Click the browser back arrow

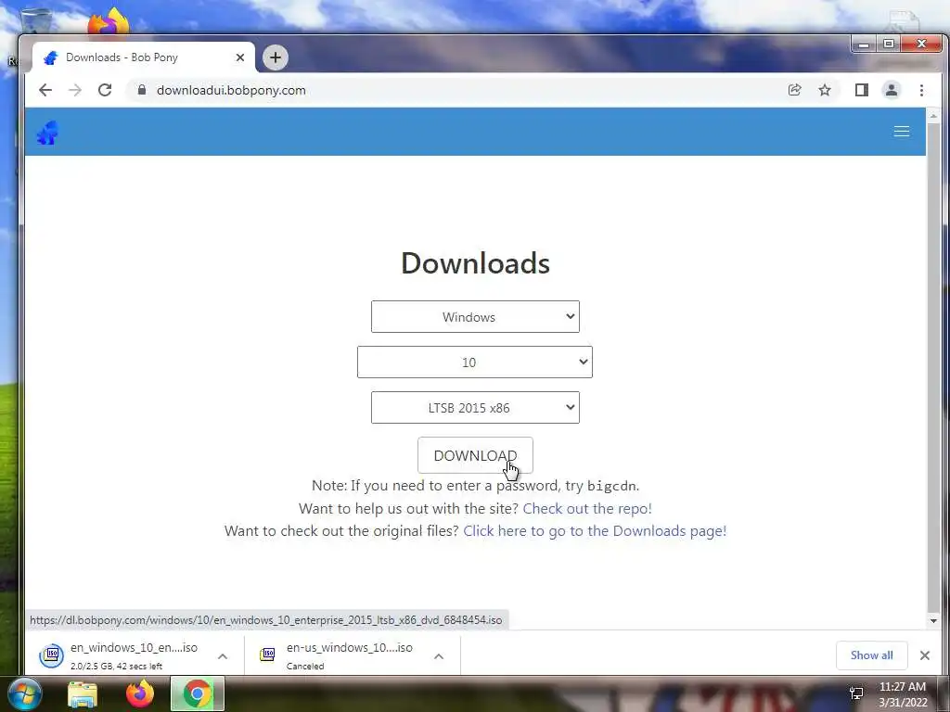[x=45, y=90]
